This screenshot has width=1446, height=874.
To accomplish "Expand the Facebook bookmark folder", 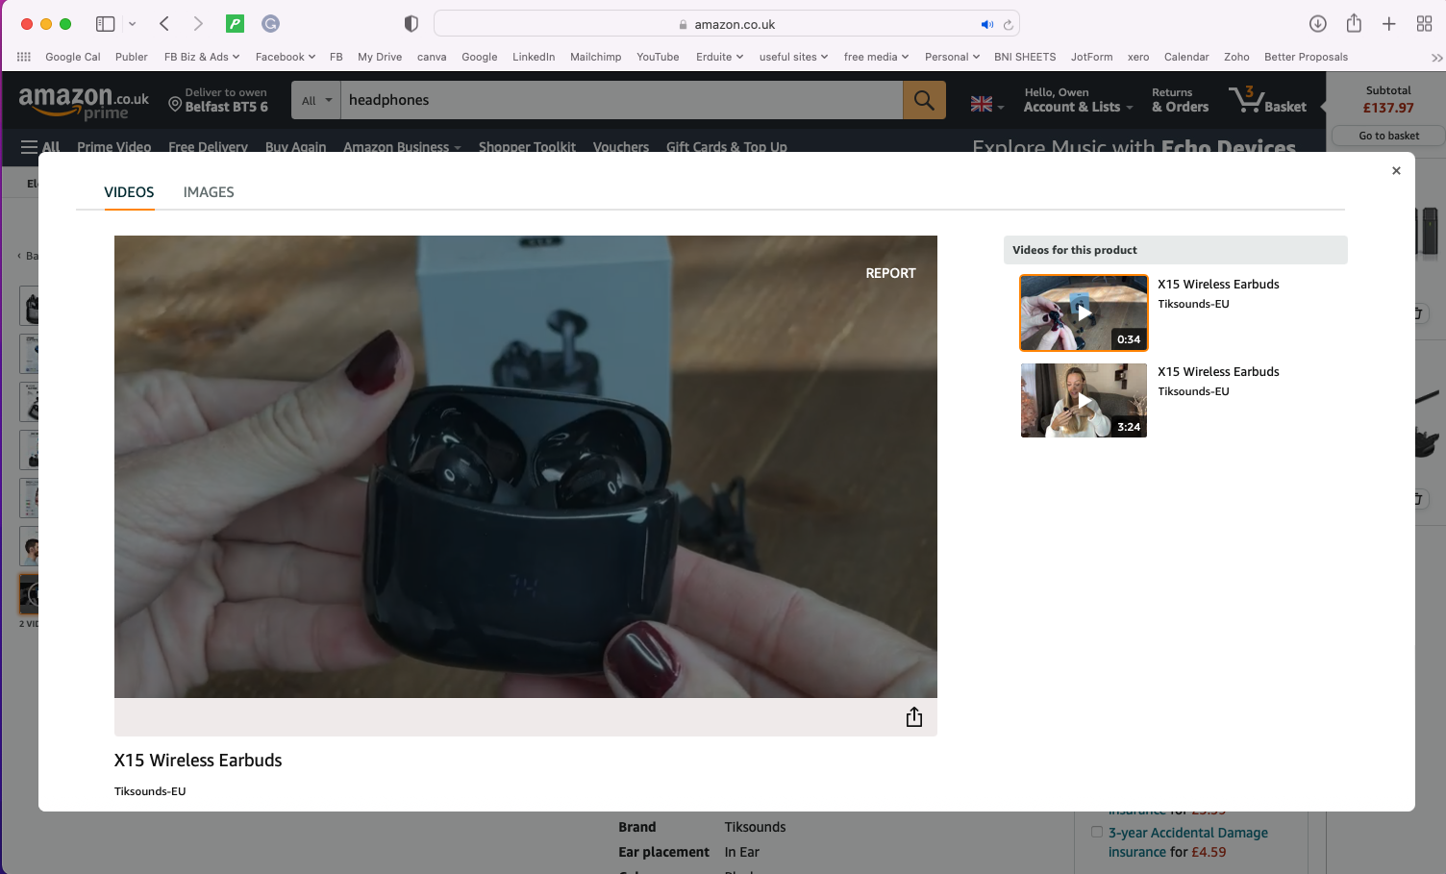I will pos(286,57).
